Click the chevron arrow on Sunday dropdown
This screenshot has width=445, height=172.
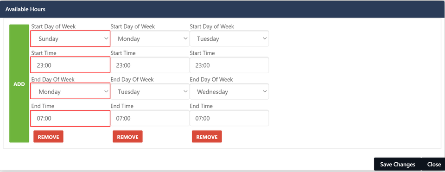107,38
